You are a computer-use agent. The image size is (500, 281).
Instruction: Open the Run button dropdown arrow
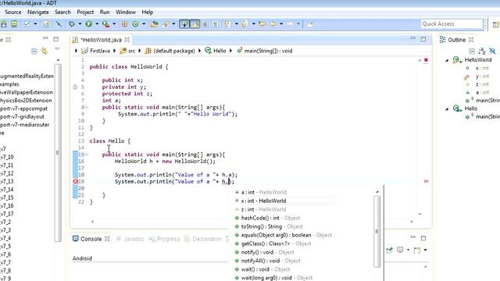point(97,24)
